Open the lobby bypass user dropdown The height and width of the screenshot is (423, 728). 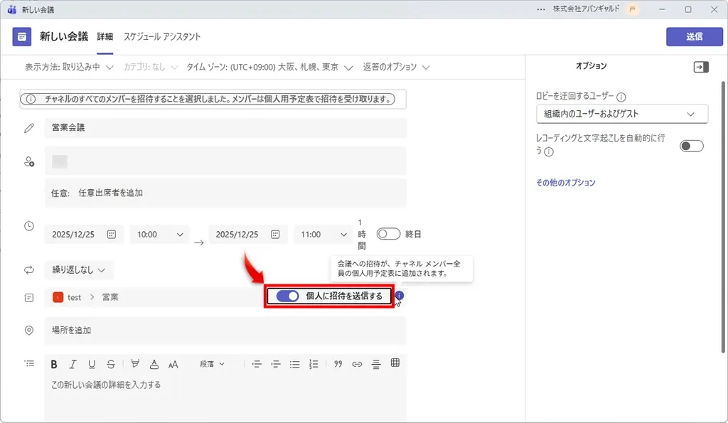(622, 114)
